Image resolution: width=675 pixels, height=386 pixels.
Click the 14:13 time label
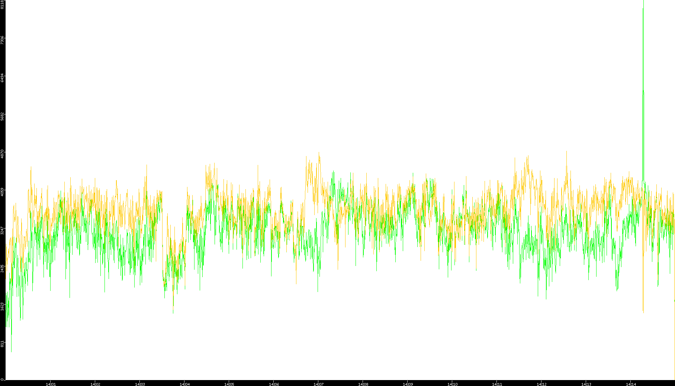pos(586,384)
